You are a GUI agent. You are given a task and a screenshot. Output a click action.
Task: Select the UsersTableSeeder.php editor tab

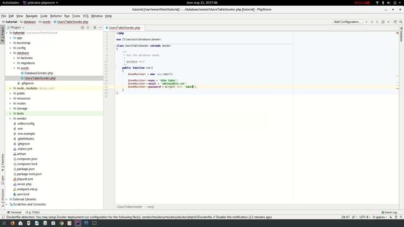(124, 28)
